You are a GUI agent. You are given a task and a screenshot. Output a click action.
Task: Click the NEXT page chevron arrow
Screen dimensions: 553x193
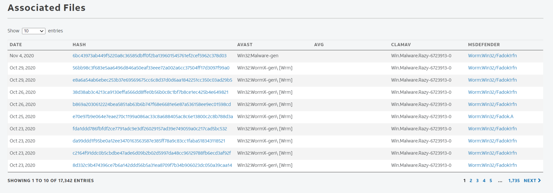(x=539, y=181)
